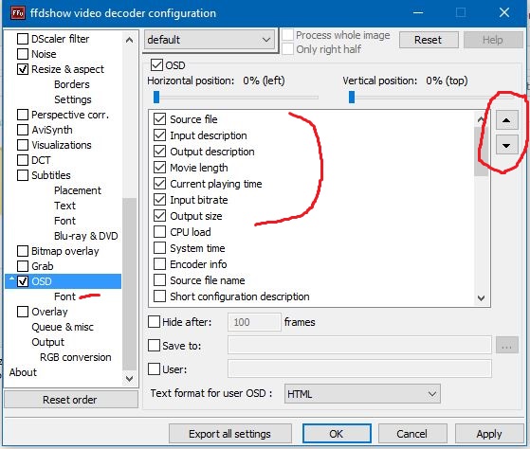This screenshot has width=530, height=449.
Task: Open Subtitles Placement page
Action: click(78, 190)
